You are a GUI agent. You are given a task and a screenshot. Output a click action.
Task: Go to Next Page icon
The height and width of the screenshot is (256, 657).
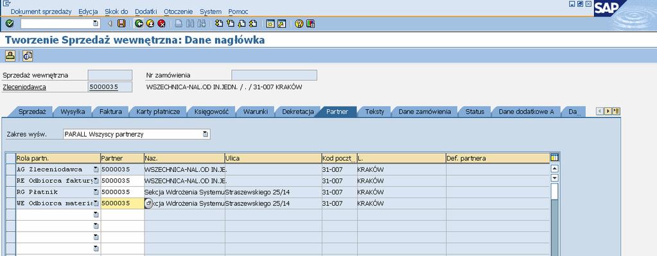241,24
